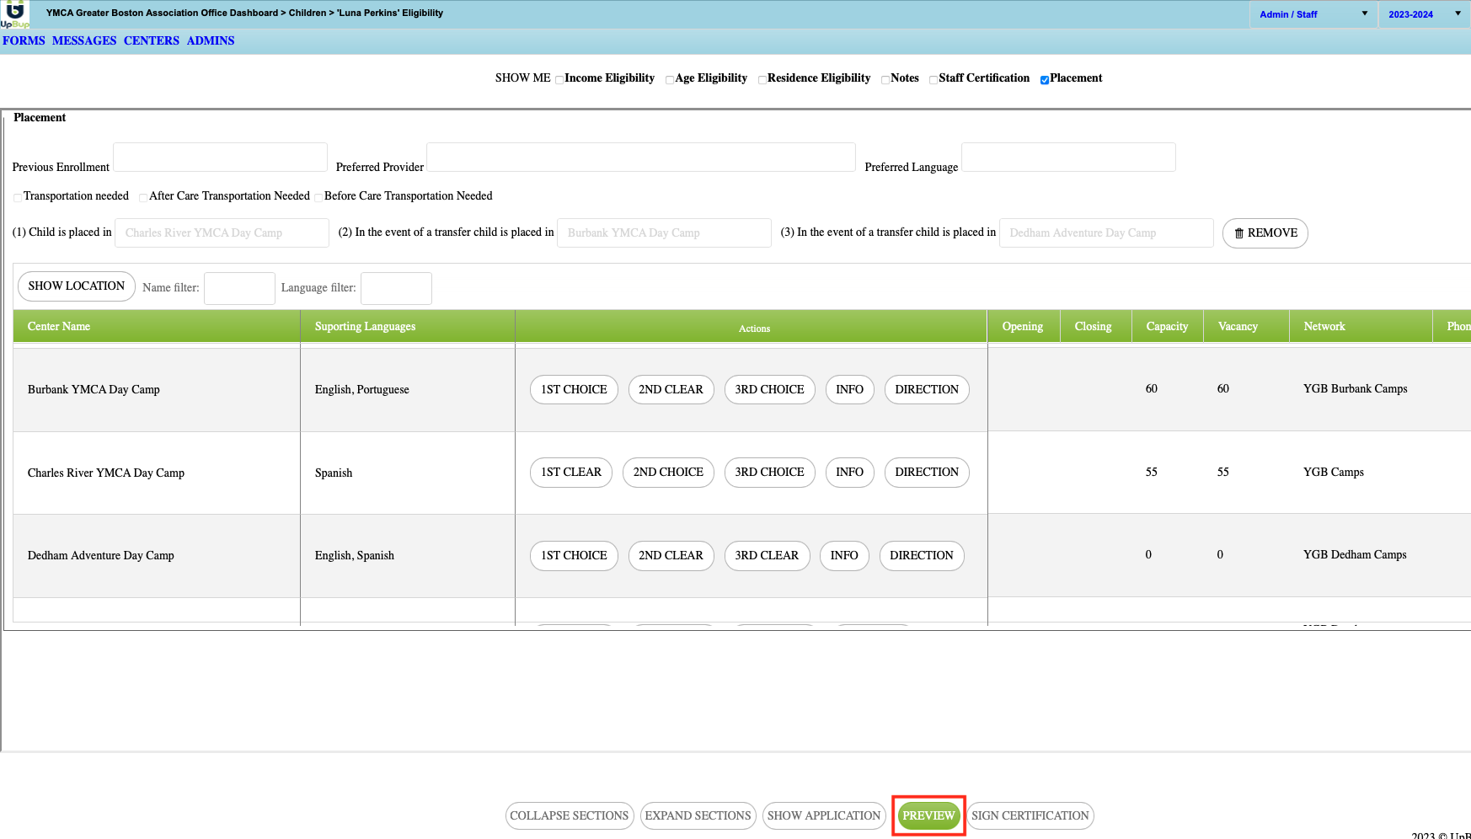Click the SHOW APPLICATION button
Viewport: 1471px width, 839px height.
(x=824, y=815)
